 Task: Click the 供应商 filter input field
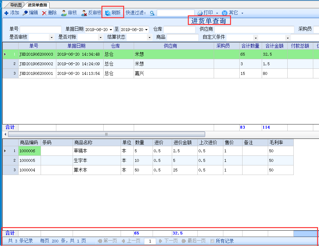point(254,29)
